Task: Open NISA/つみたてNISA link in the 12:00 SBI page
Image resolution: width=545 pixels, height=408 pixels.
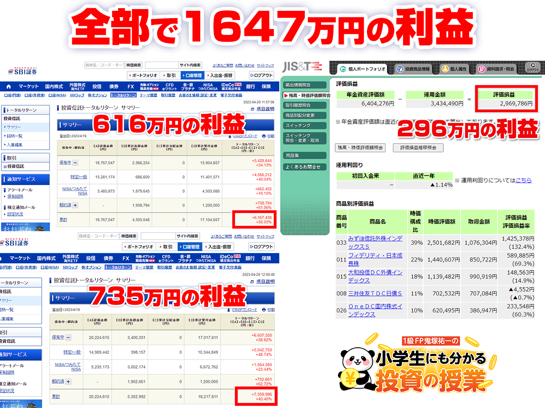Action: click(68, 366)
